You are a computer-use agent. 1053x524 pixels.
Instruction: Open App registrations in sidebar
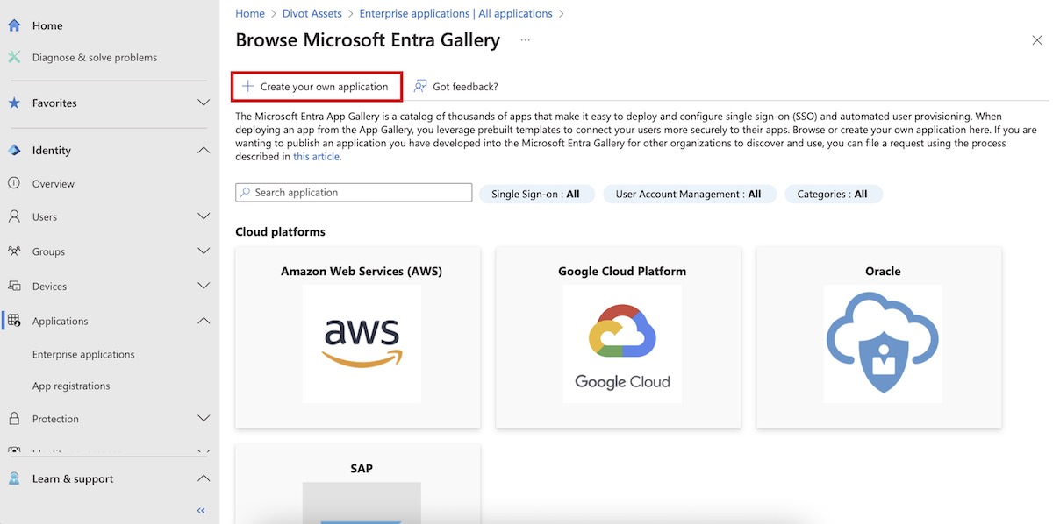[71, 386]
